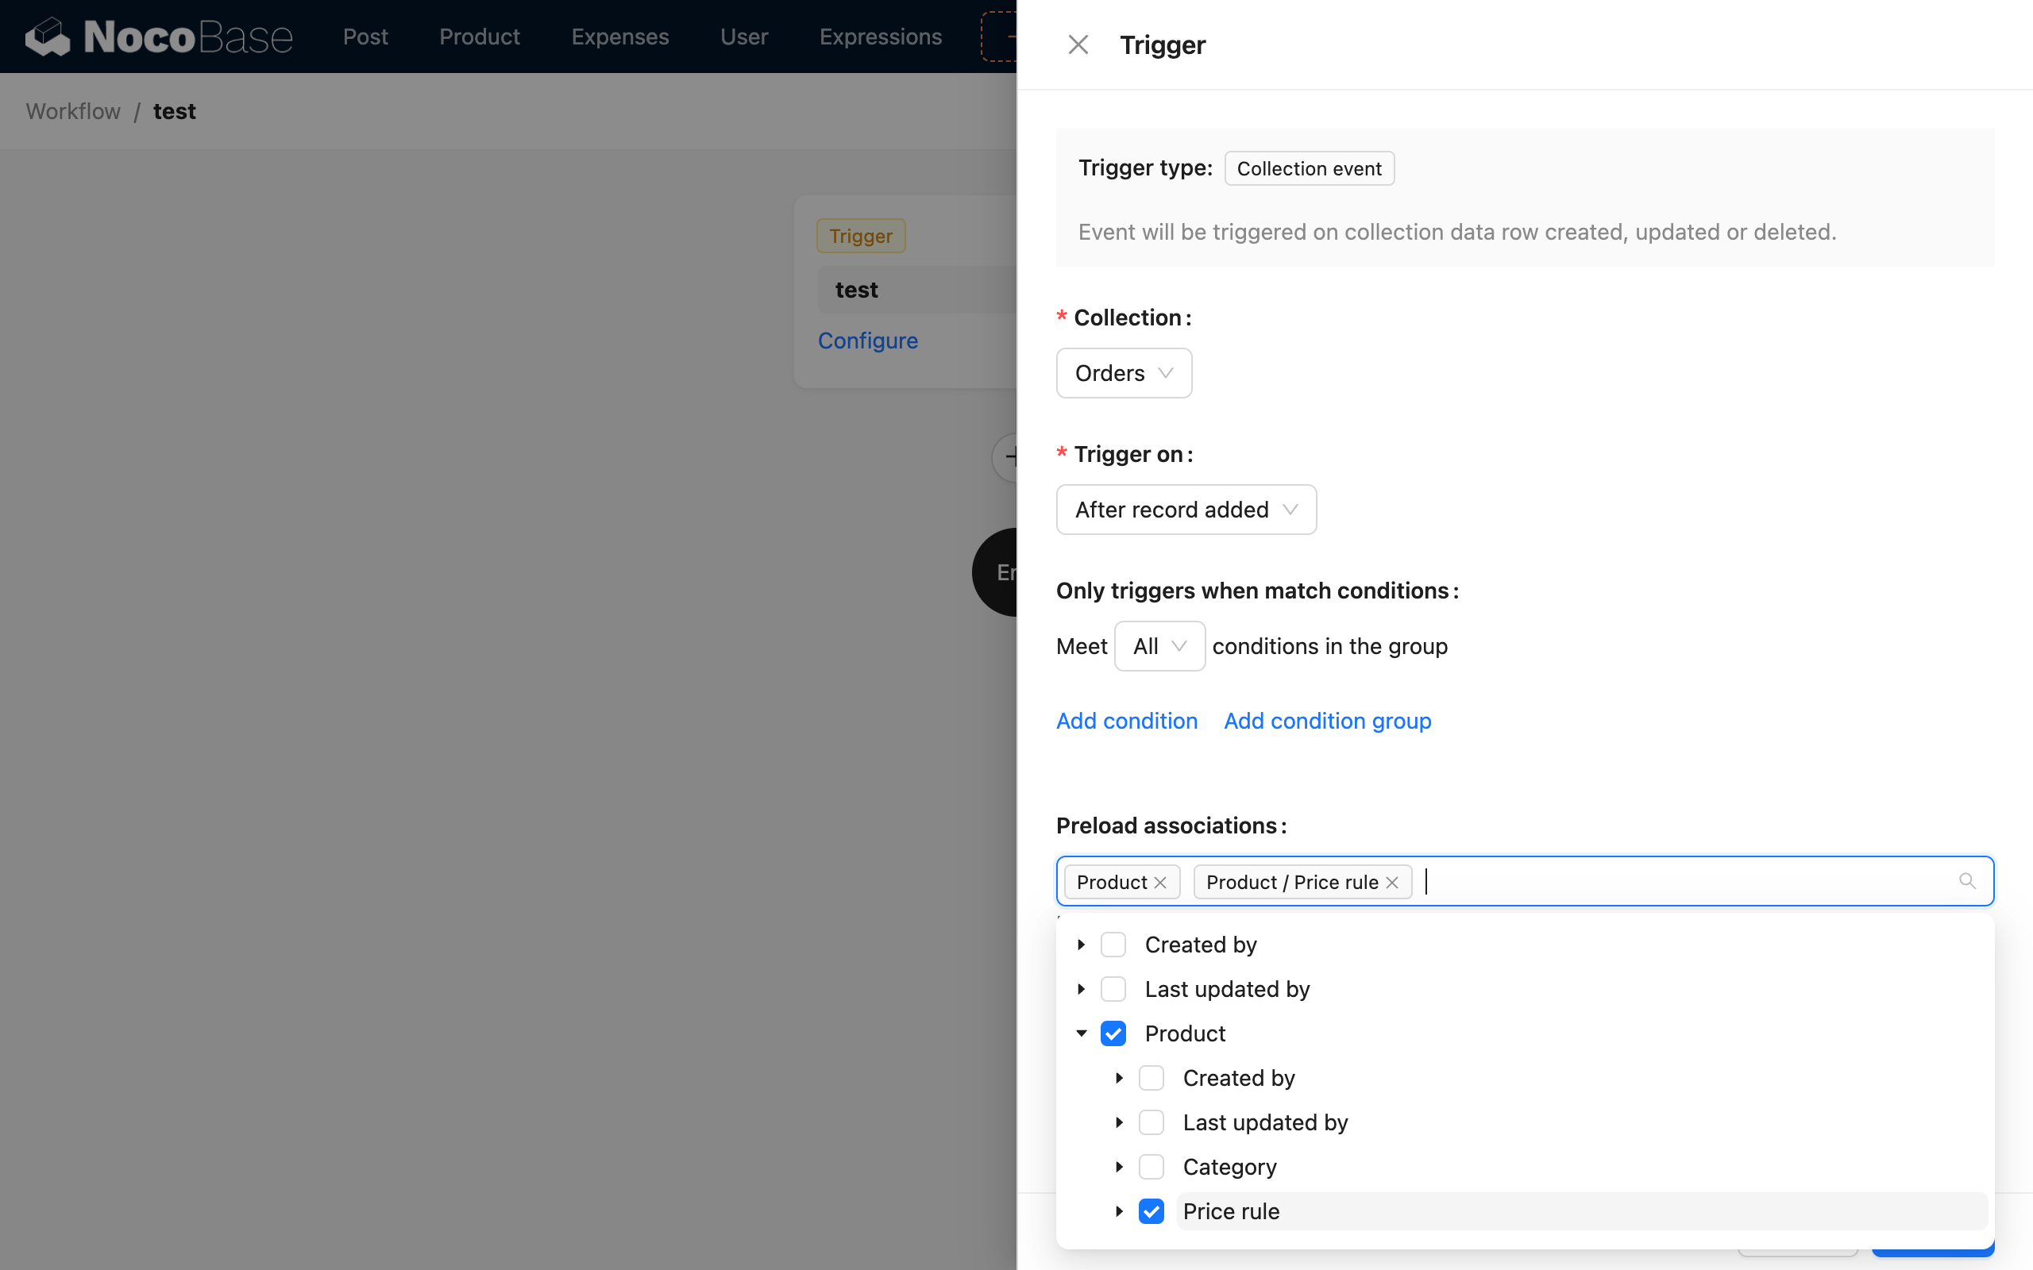The width and height of the screenshot is (2033, 1270).
Task: Click the Configure link on the test trigger
Action: (x=868, y=341)
